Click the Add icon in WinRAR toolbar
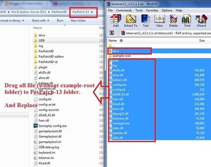The height and width of the screenshot is (167, 211). [x=116, y=21]
